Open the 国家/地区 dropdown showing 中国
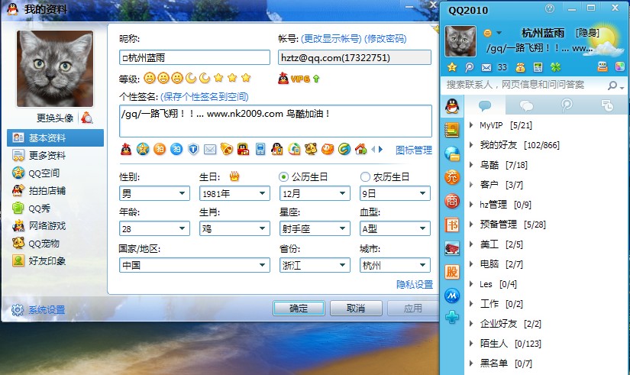Screen dimensions: 630x375 195,265
